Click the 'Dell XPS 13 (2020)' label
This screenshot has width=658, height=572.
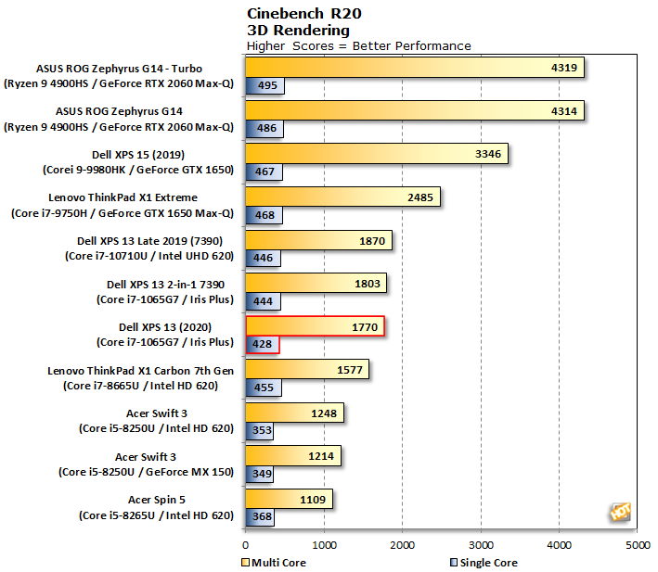coord(165,327)
